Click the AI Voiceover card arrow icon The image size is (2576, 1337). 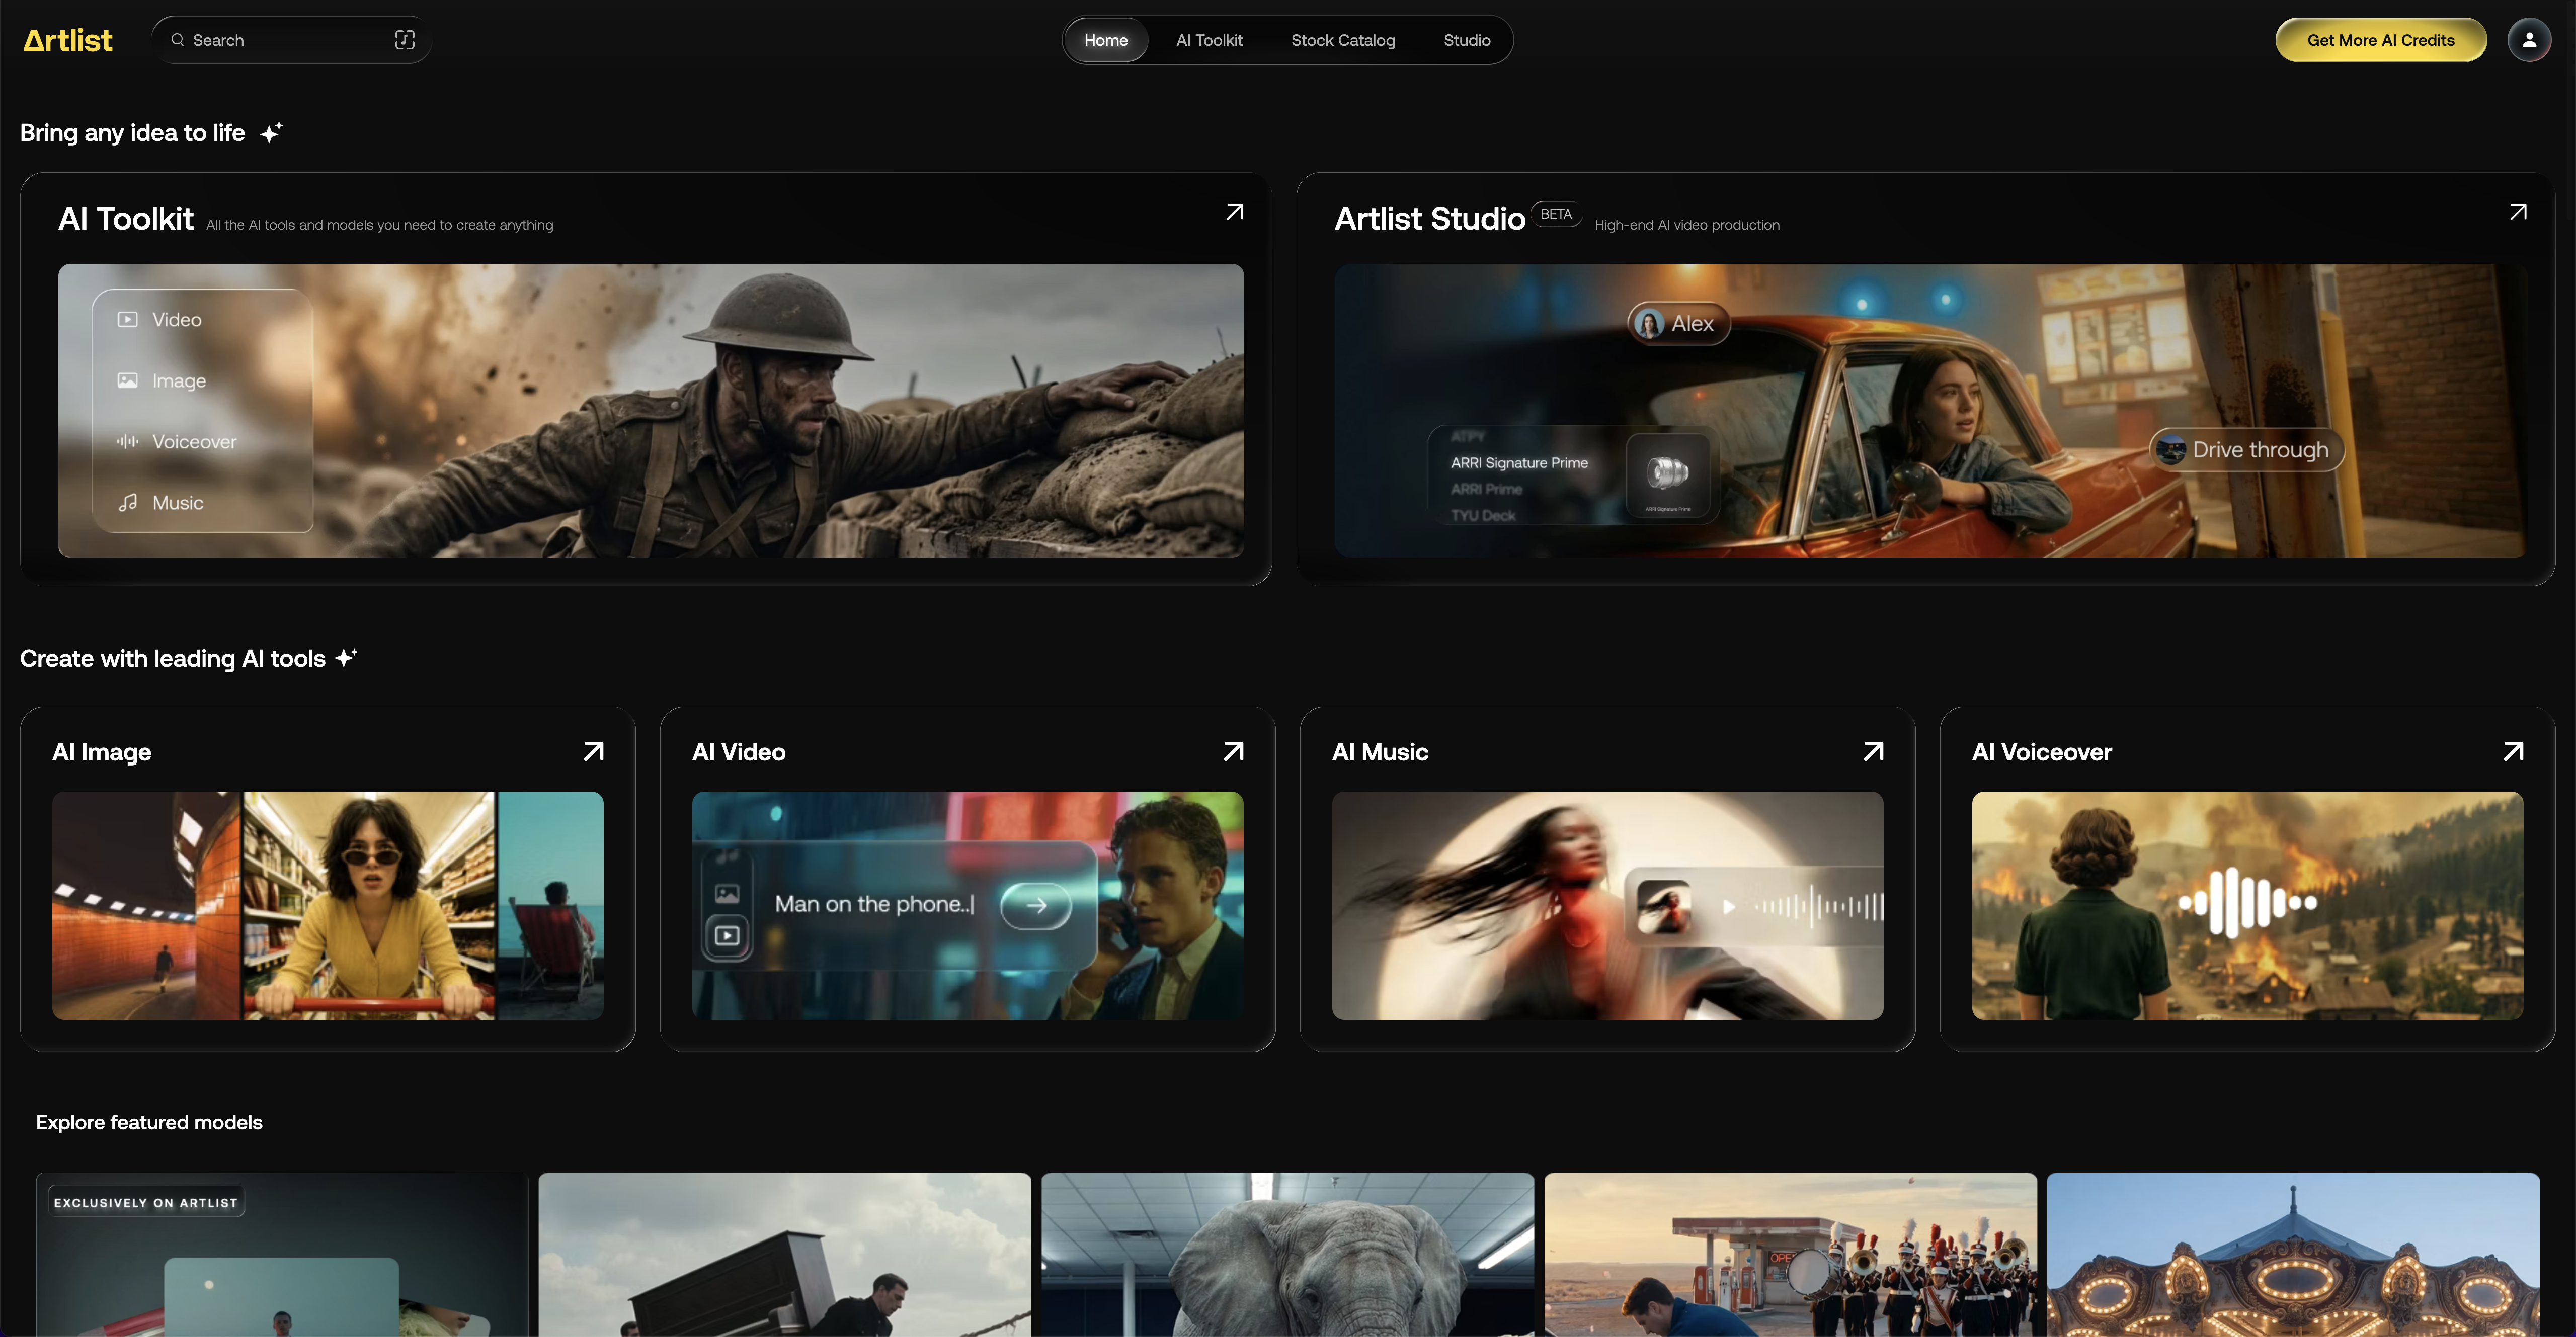[2514, 751]
